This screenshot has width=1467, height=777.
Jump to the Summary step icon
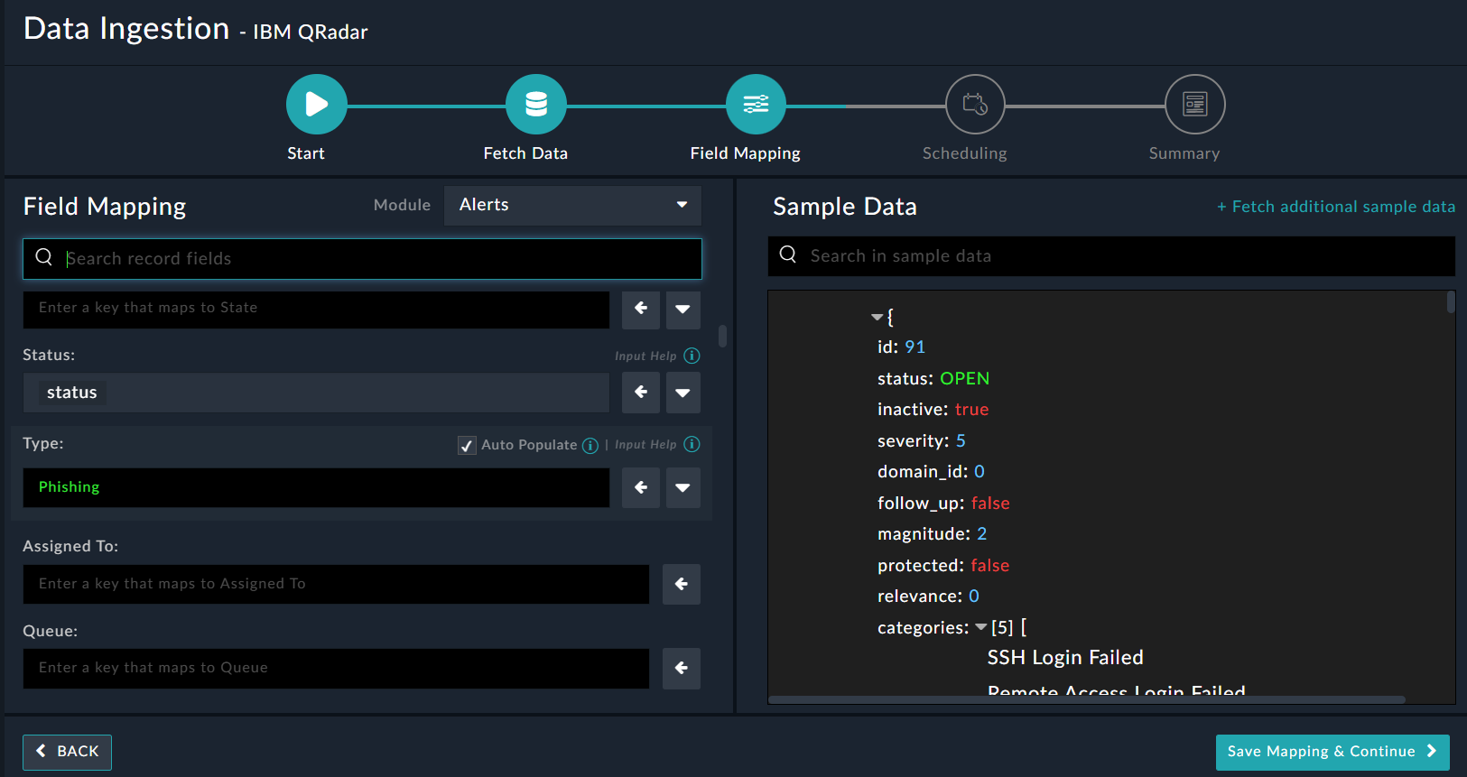(x=1195, y=105)
